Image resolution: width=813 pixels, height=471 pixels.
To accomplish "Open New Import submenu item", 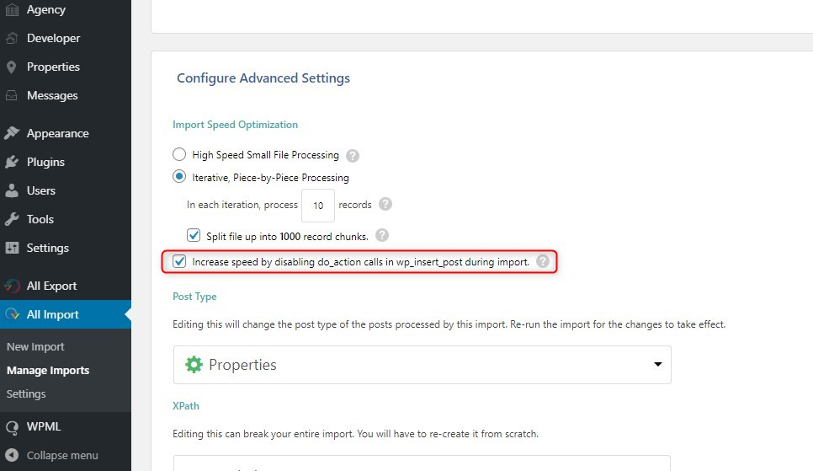I will click(x=35, y=347).
